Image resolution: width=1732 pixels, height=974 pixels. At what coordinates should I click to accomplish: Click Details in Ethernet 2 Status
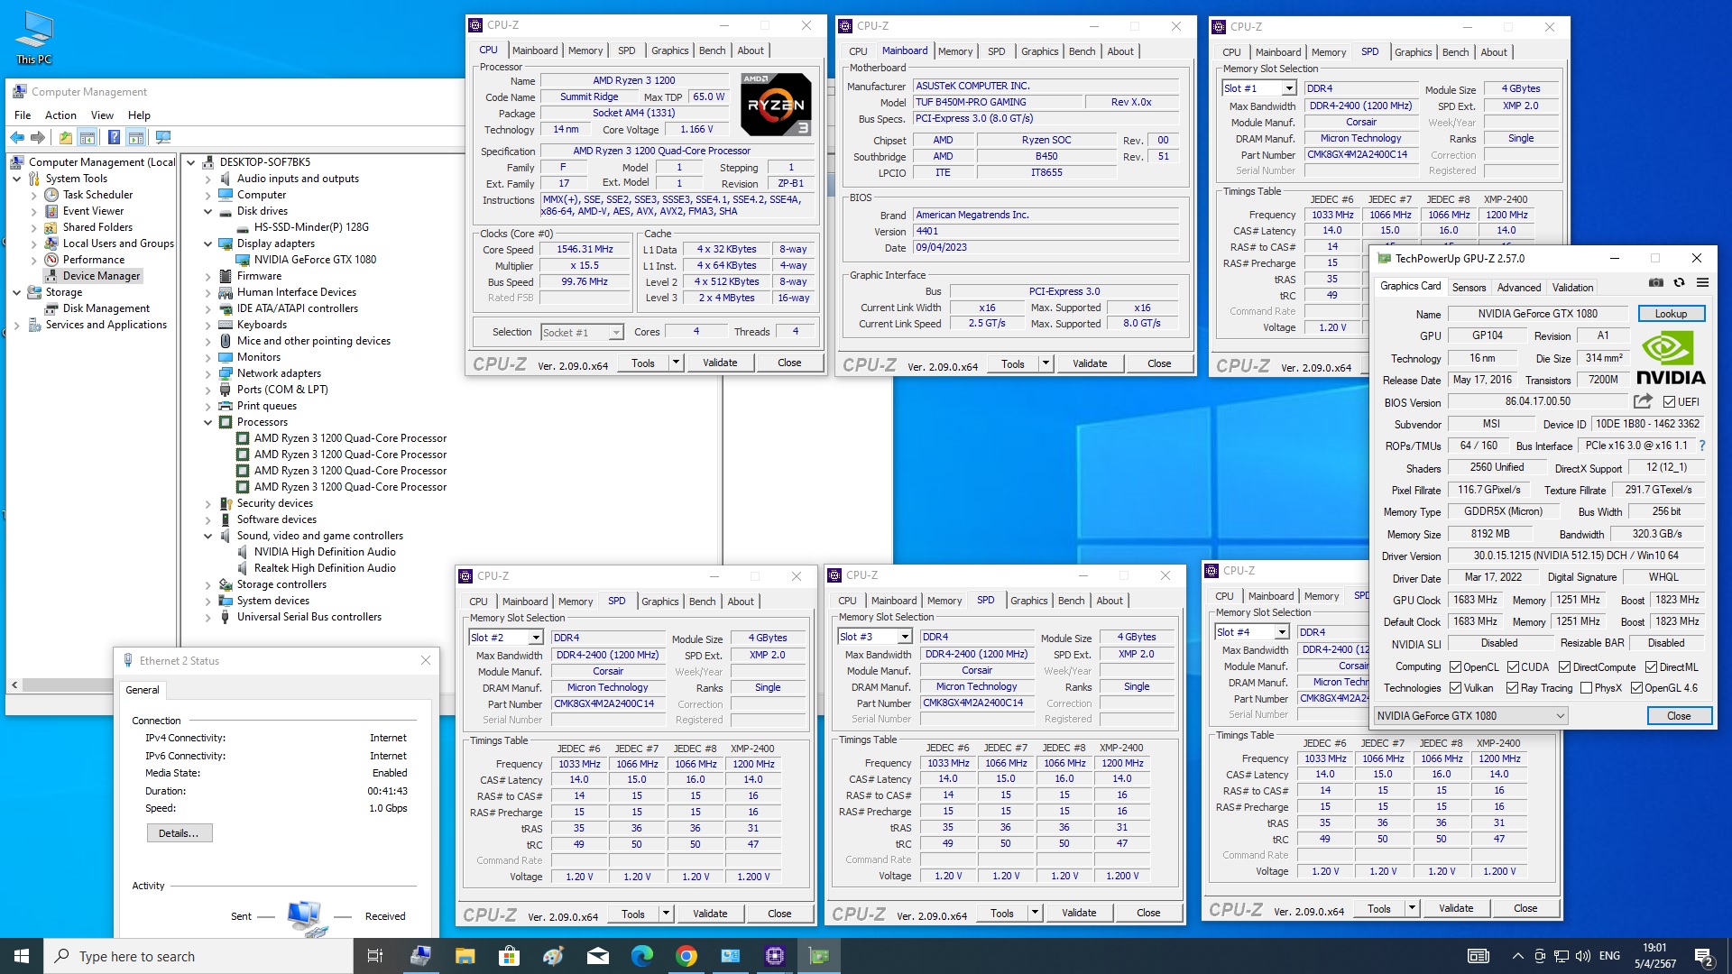[179, 833]
